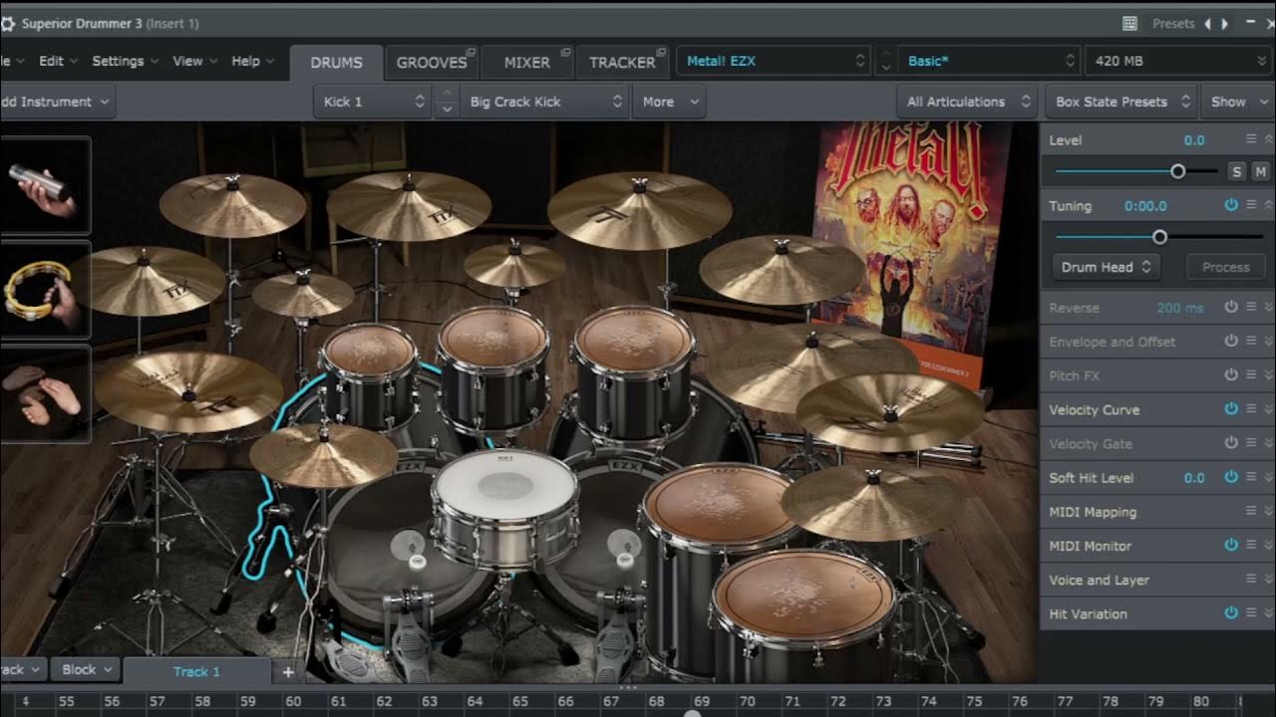1276x717 pixels.
Task: Enable Velocity Gate power button
Action: [x=1231, y=443]
